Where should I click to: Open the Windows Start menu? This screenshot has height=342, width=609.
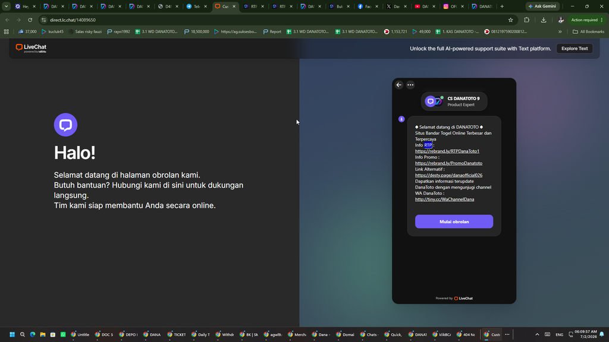(x=12, y=334)
